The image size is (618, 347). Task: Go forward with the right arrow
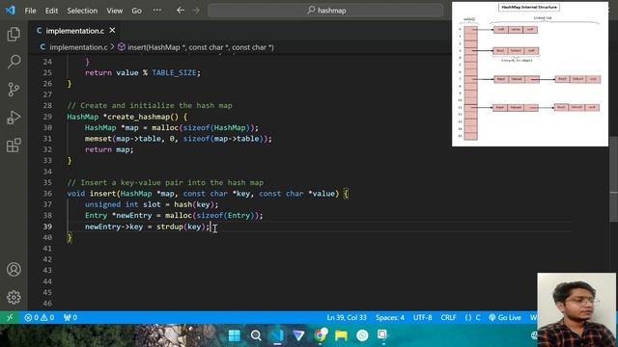(x=196, y=11)
